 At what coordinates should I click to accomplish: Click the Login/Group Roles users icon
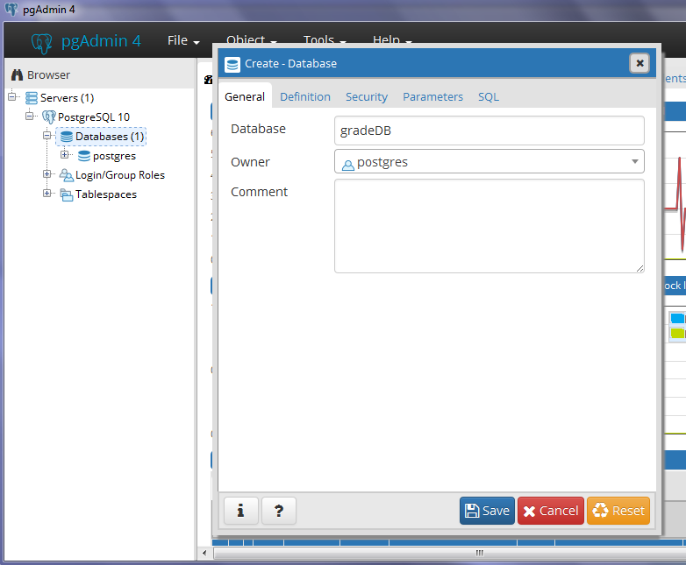point(66,175)
